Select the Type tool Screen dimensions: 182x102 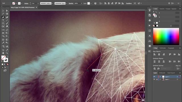[x=3, y=20]
